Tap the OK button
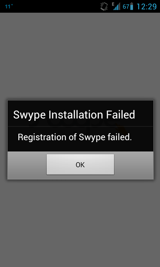The image size is (160, 267). pos(80,164)
